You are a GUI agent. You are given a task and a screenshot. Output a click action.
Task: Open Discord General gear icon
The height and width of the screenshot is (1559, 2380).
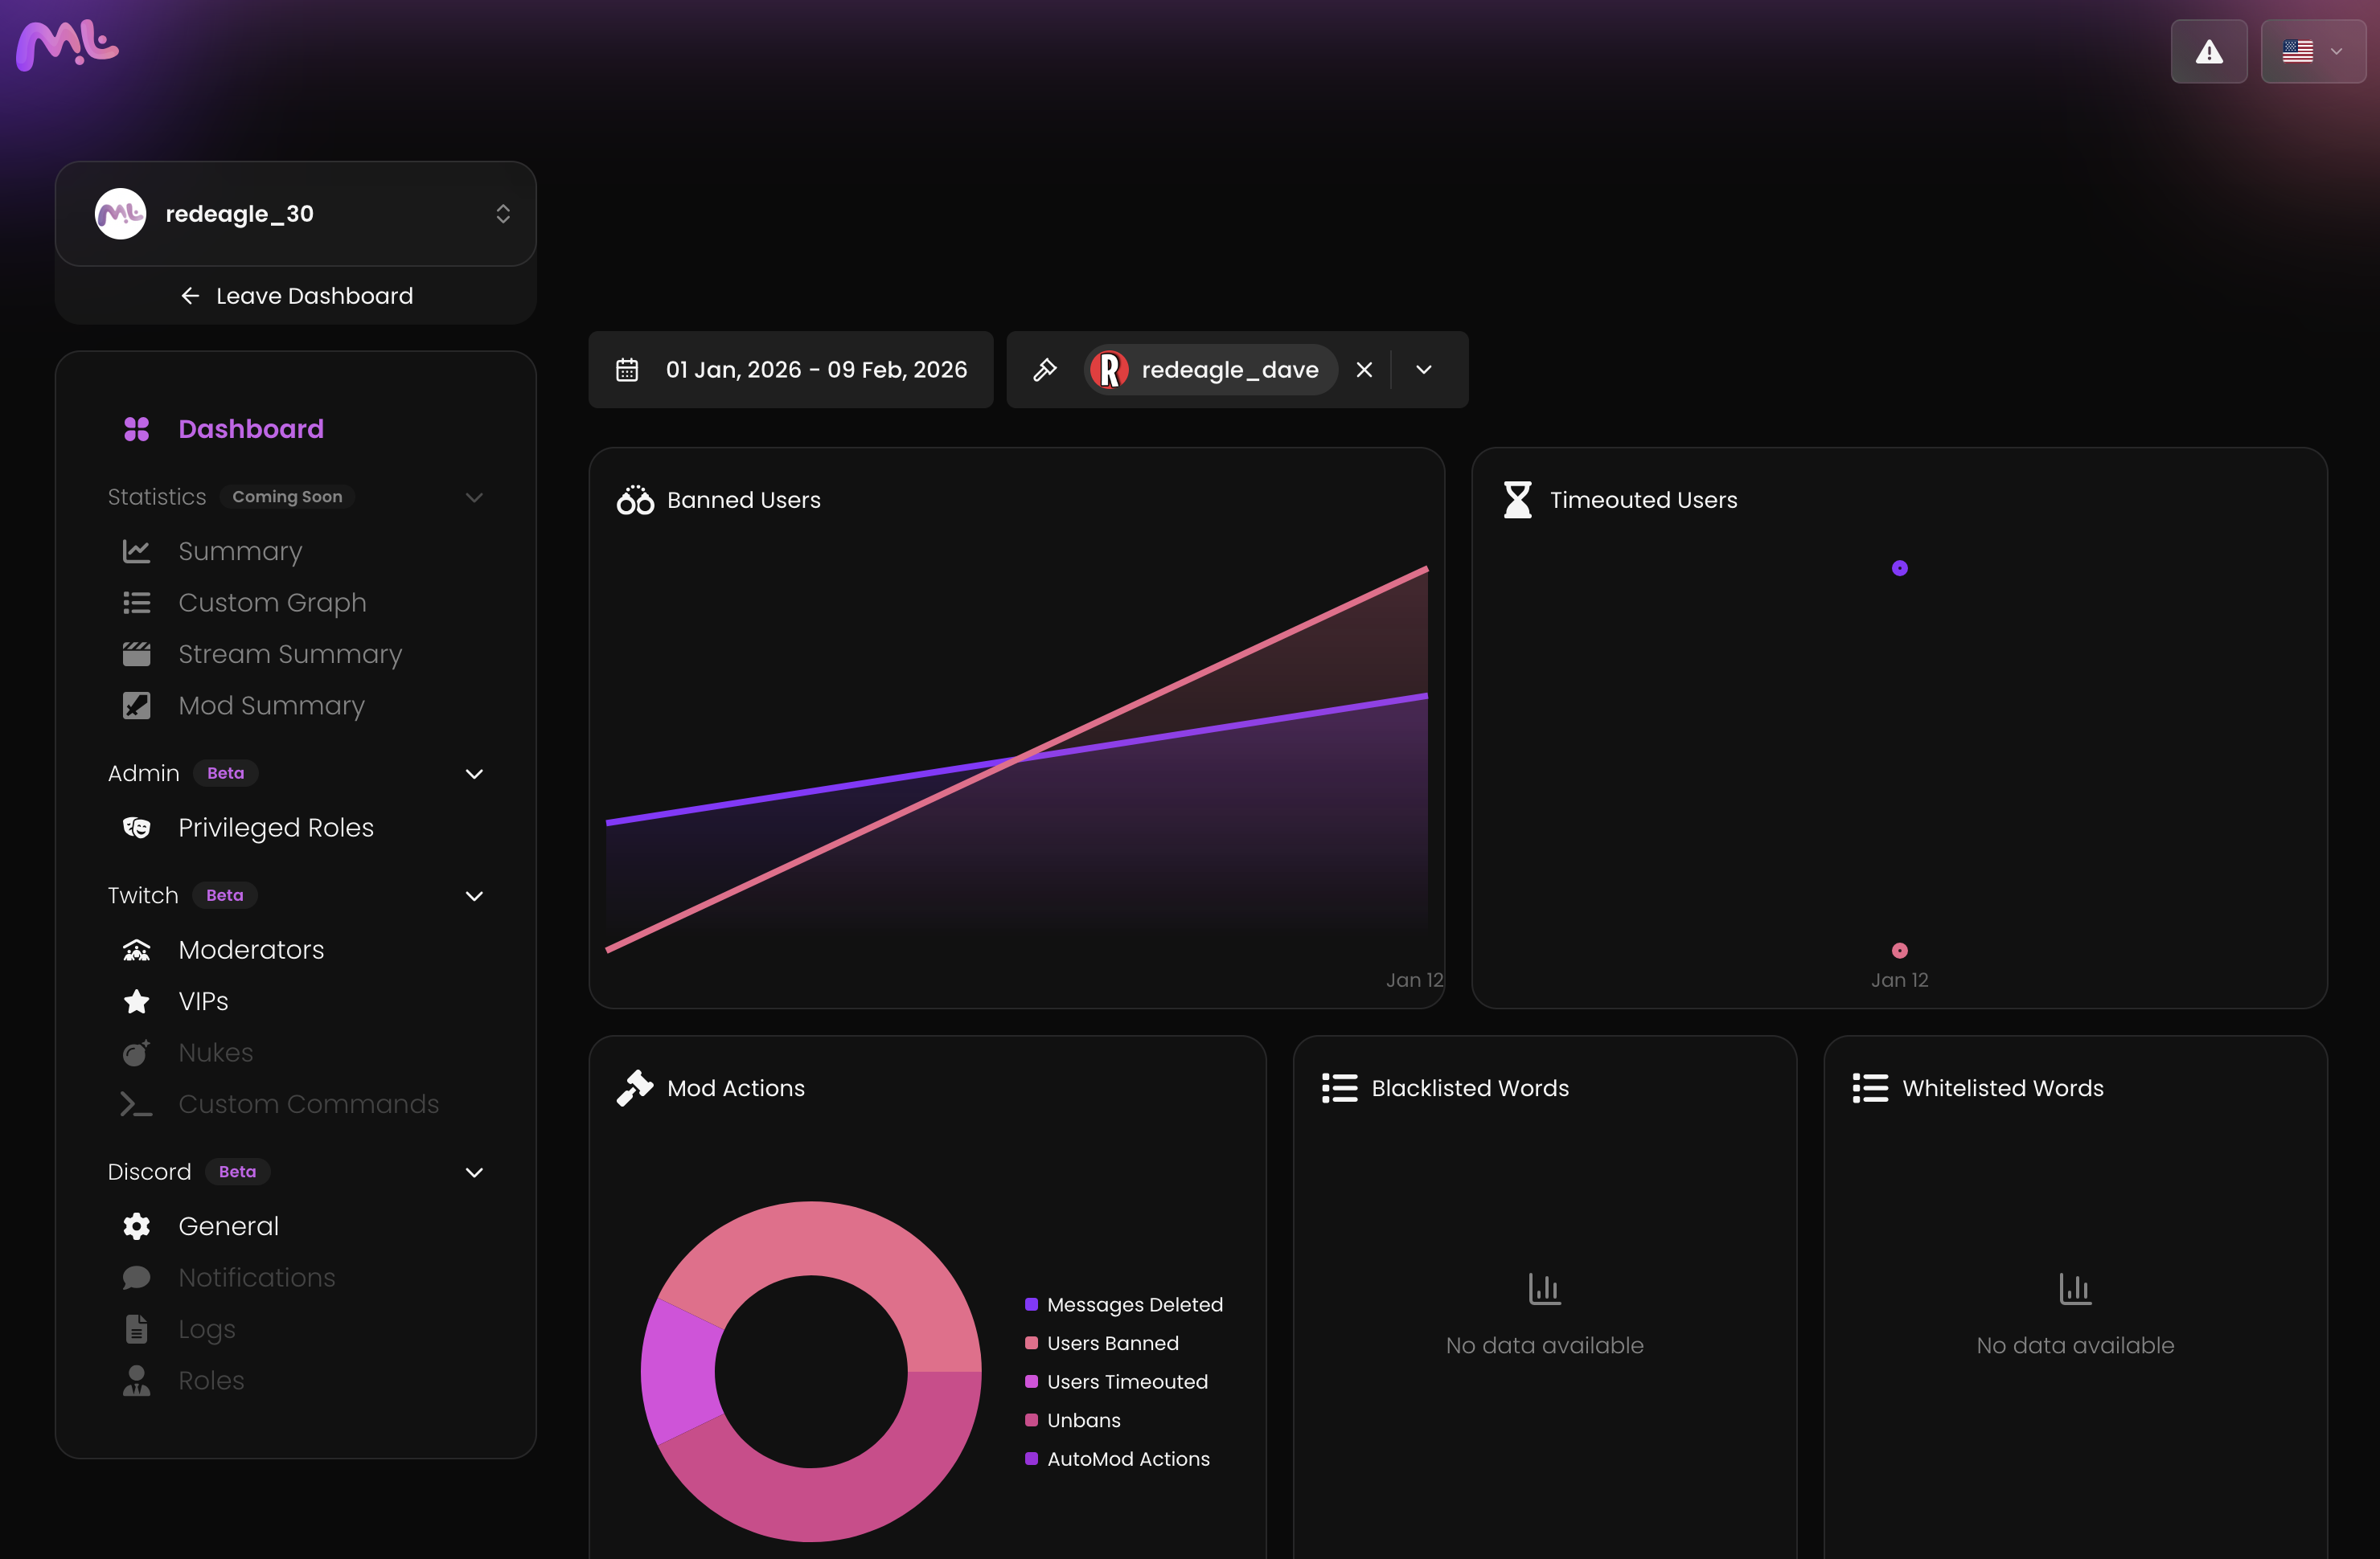(137, 1226)
